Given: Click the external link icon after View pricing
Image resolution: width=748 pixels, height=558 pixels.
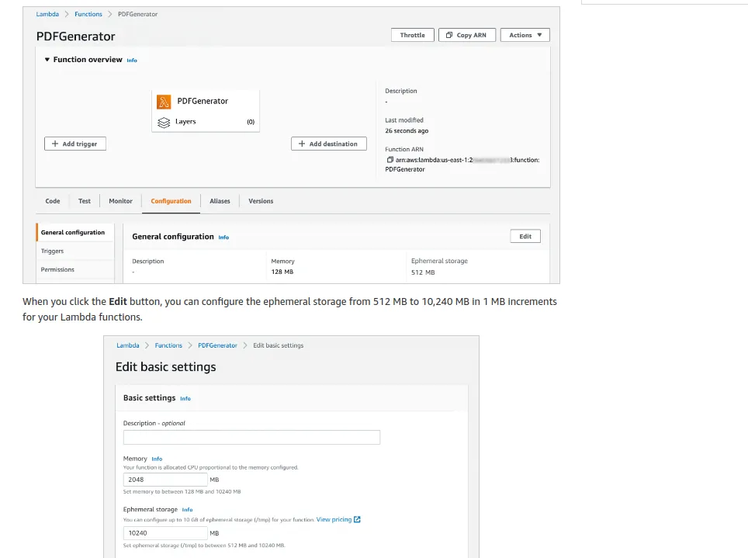Looking at the screenshot, I should (357, 519).
